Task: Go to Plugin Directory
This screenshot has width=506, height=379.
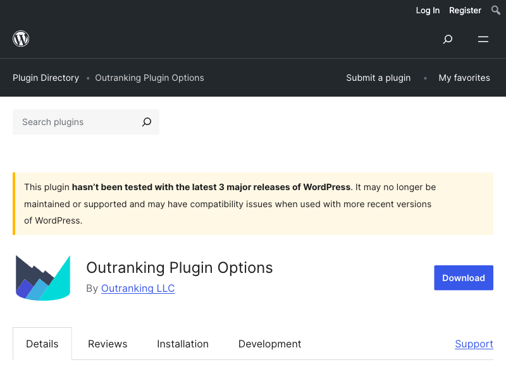Action: coord(46,78)
